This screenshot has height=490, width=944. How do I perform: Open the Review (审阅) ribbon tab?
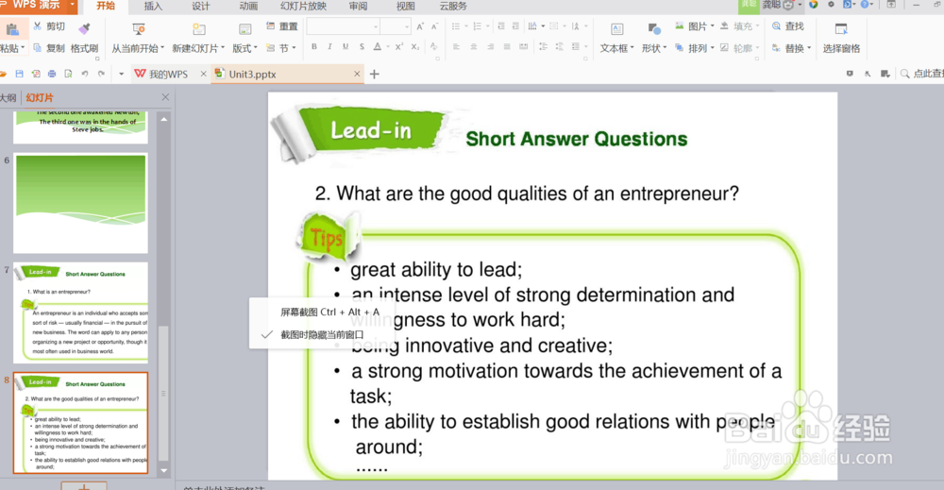(x=358, y=6)
